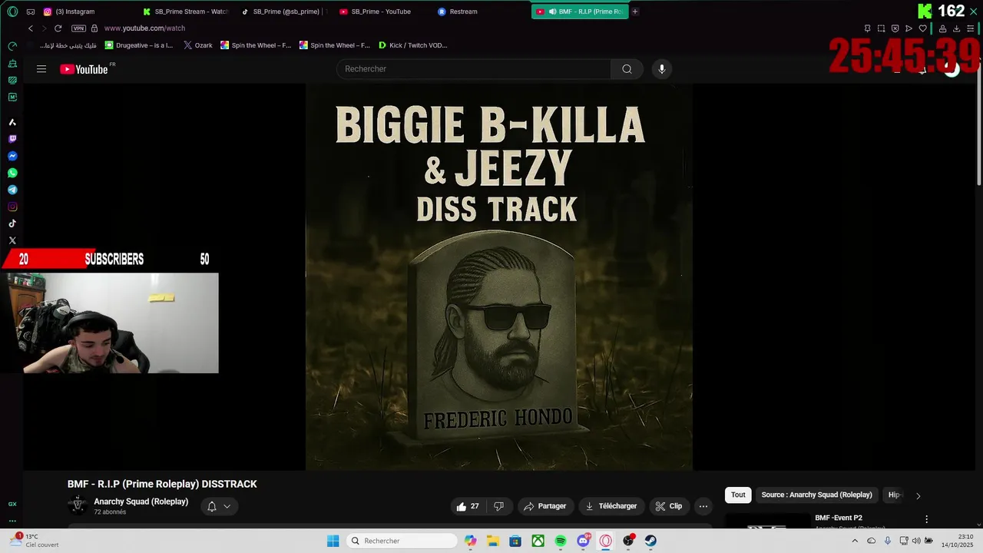Open the weather widget showing 13°C
Screen dimensions: 983x553
click(x=34, y=541)
